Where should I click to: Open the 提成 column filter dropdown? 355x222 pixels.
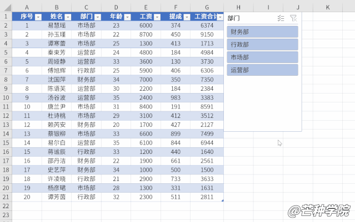click(x=188, y=17)
